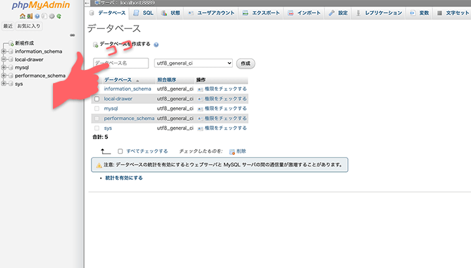Collapse the local-drawer tree node

tap(4, 59)
